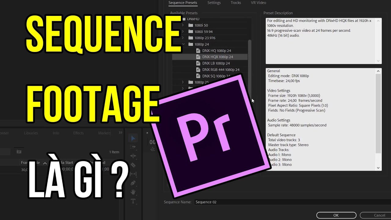The width and height of the screenshot is (391, 220).
Task: Click scroll-up arrow of preset description box
Action: [378, 21]
